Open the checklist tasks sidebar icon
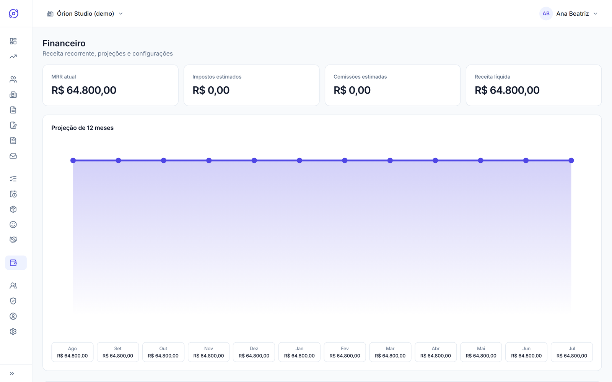 click(x=13, y=179)
